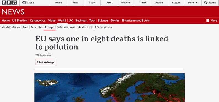The height and width of the screenshot is (102, 219).
Task: Open Tech news tab
Action: [92, 21]
